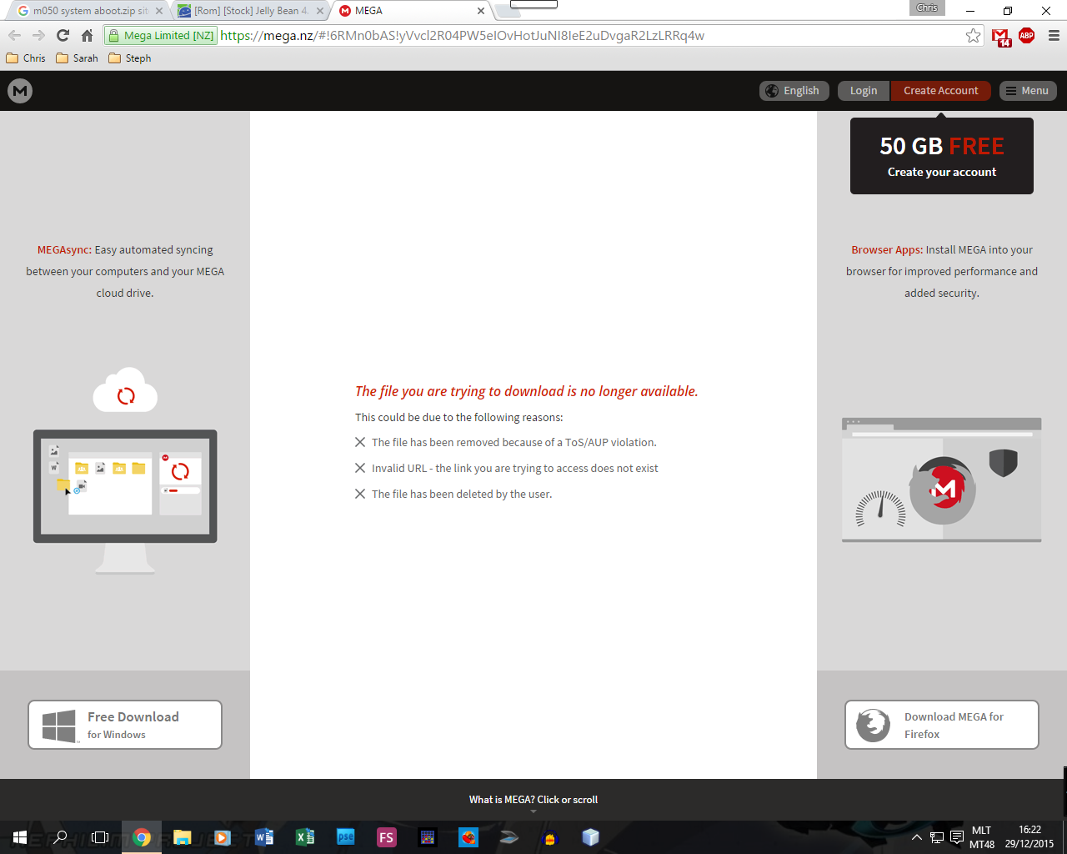Open the network status tray icon
This screenshot has height=854, width=1067.
point(937,837)
